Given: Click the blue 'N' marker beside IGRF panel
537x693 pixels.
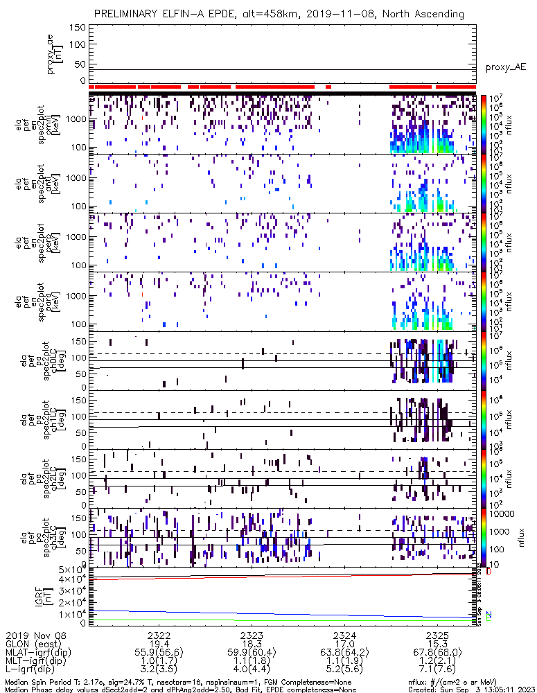Looking at the screenshot, I should coord(489,615).
